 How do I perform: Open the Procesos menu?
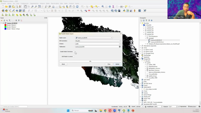[x=71, y=3]
